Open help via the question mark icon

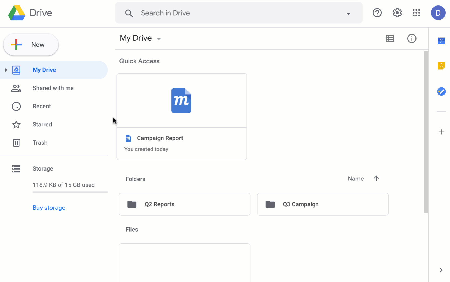377,13
